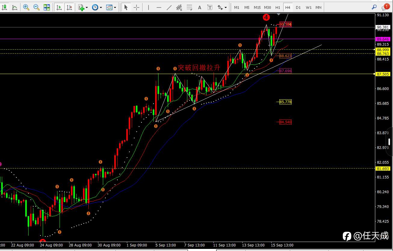Select the equidistant channel tool

click(179, 8)
